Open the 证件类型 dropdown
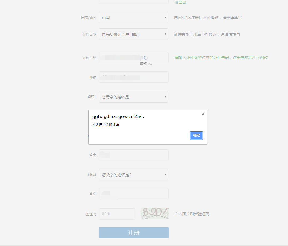The width and height of the screenshot is (288, 246). pos(133,34)
